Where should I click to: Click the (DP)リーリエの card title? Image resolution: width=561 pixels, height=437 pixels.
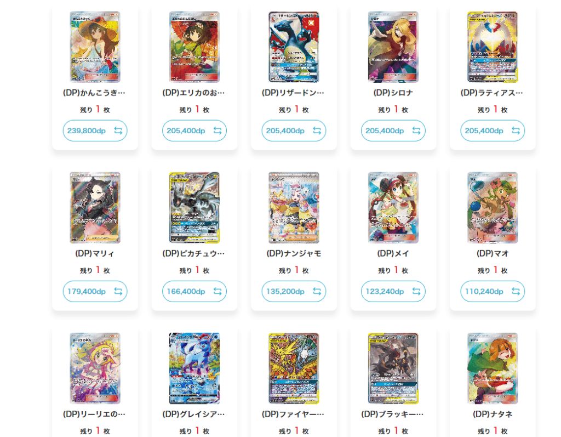[x=94, y=415]
